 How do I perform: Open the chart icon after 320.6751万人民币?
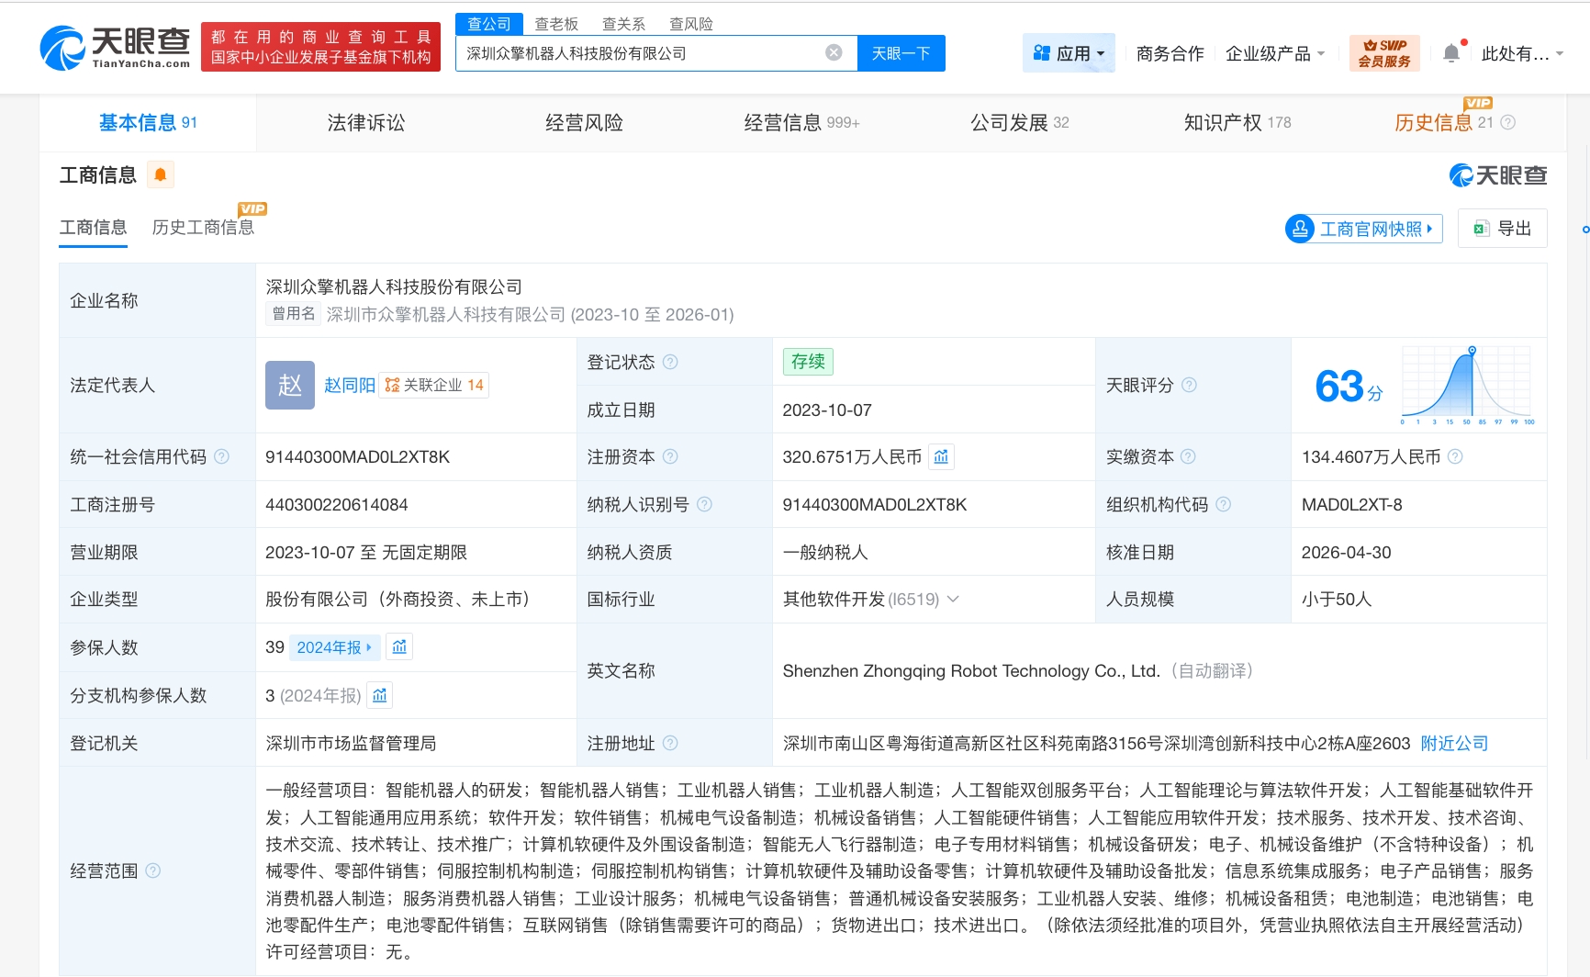(x=941, y=456)
